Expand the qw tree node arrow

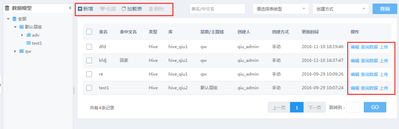click(x=15, y=51)
